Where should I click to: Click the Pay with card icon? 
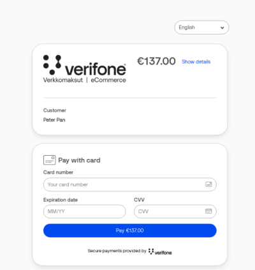(50, 160)
